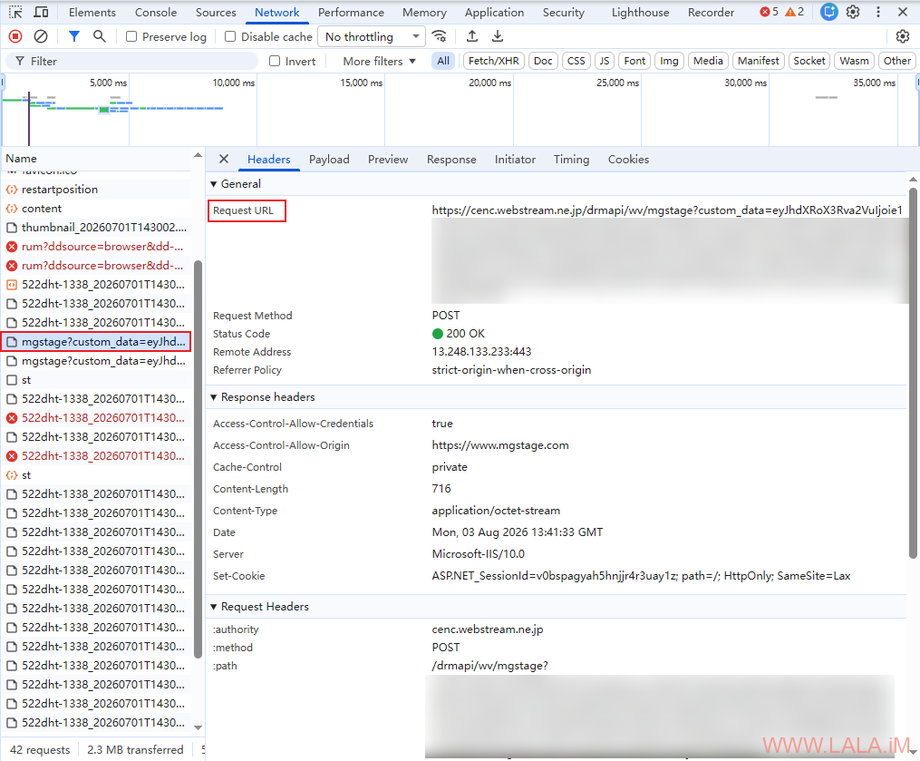Viewport: 920px width, 761px height.
Task: Open the More filters dropdown
Action: pos(379,61)
